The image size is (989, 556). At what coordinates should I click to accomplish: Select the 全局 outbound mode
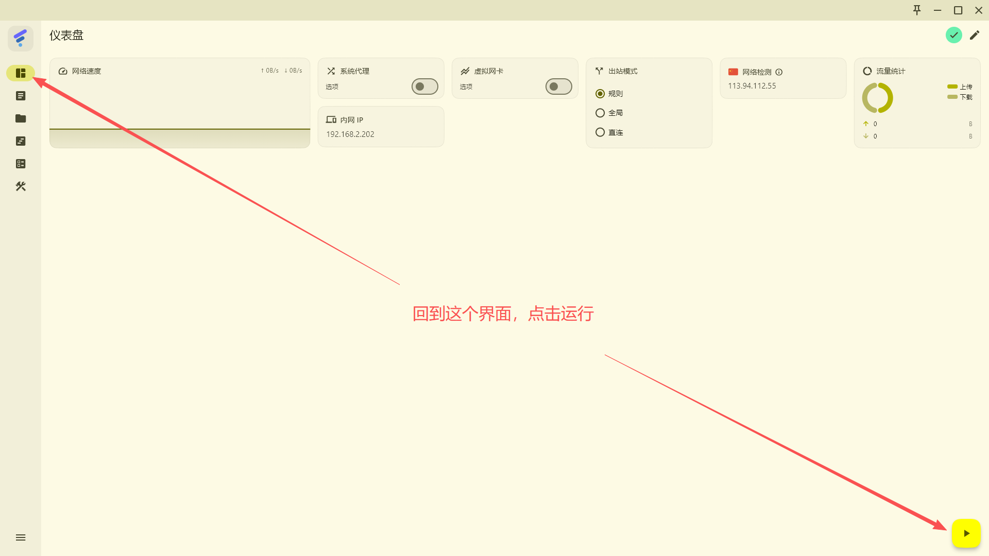(609, 113)
